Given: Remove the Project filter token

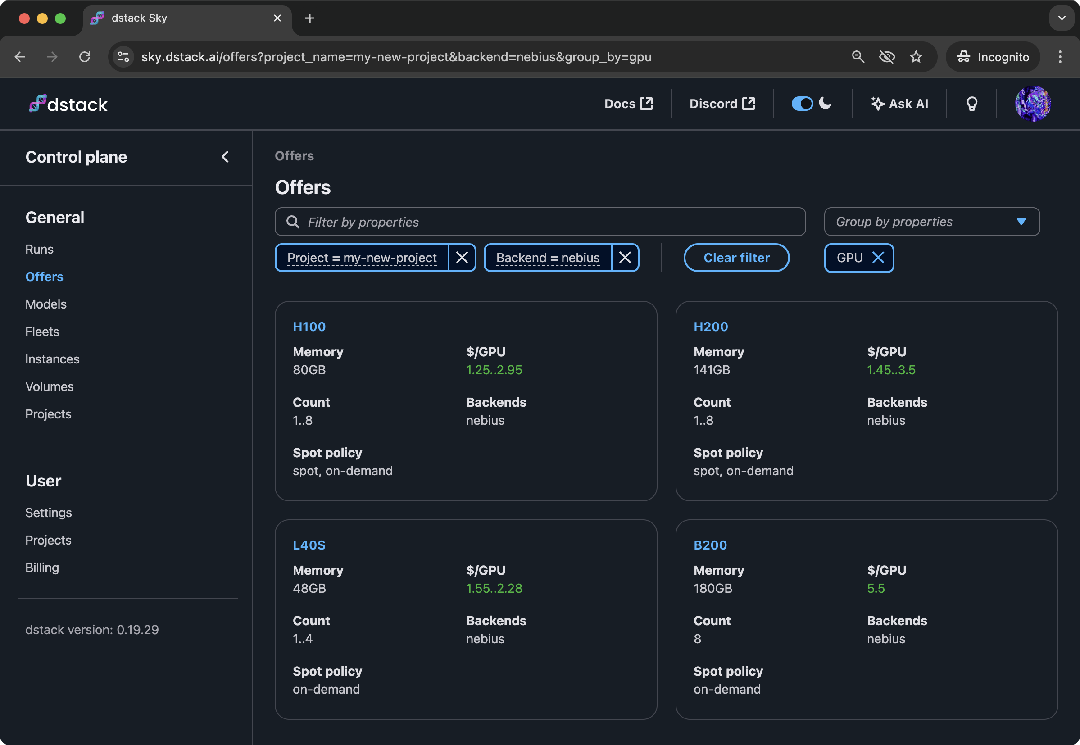Looking at the screenshot, I should point(462,258).
